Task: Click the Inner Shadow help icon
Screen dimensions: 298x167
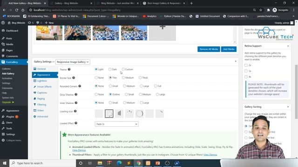Action: (76, 103)
